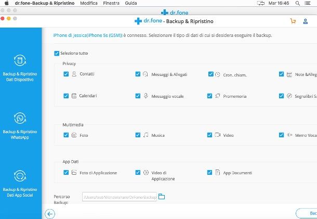Click the Foto di Applicazione icon
317x219 pixels.
click(74, 173)
